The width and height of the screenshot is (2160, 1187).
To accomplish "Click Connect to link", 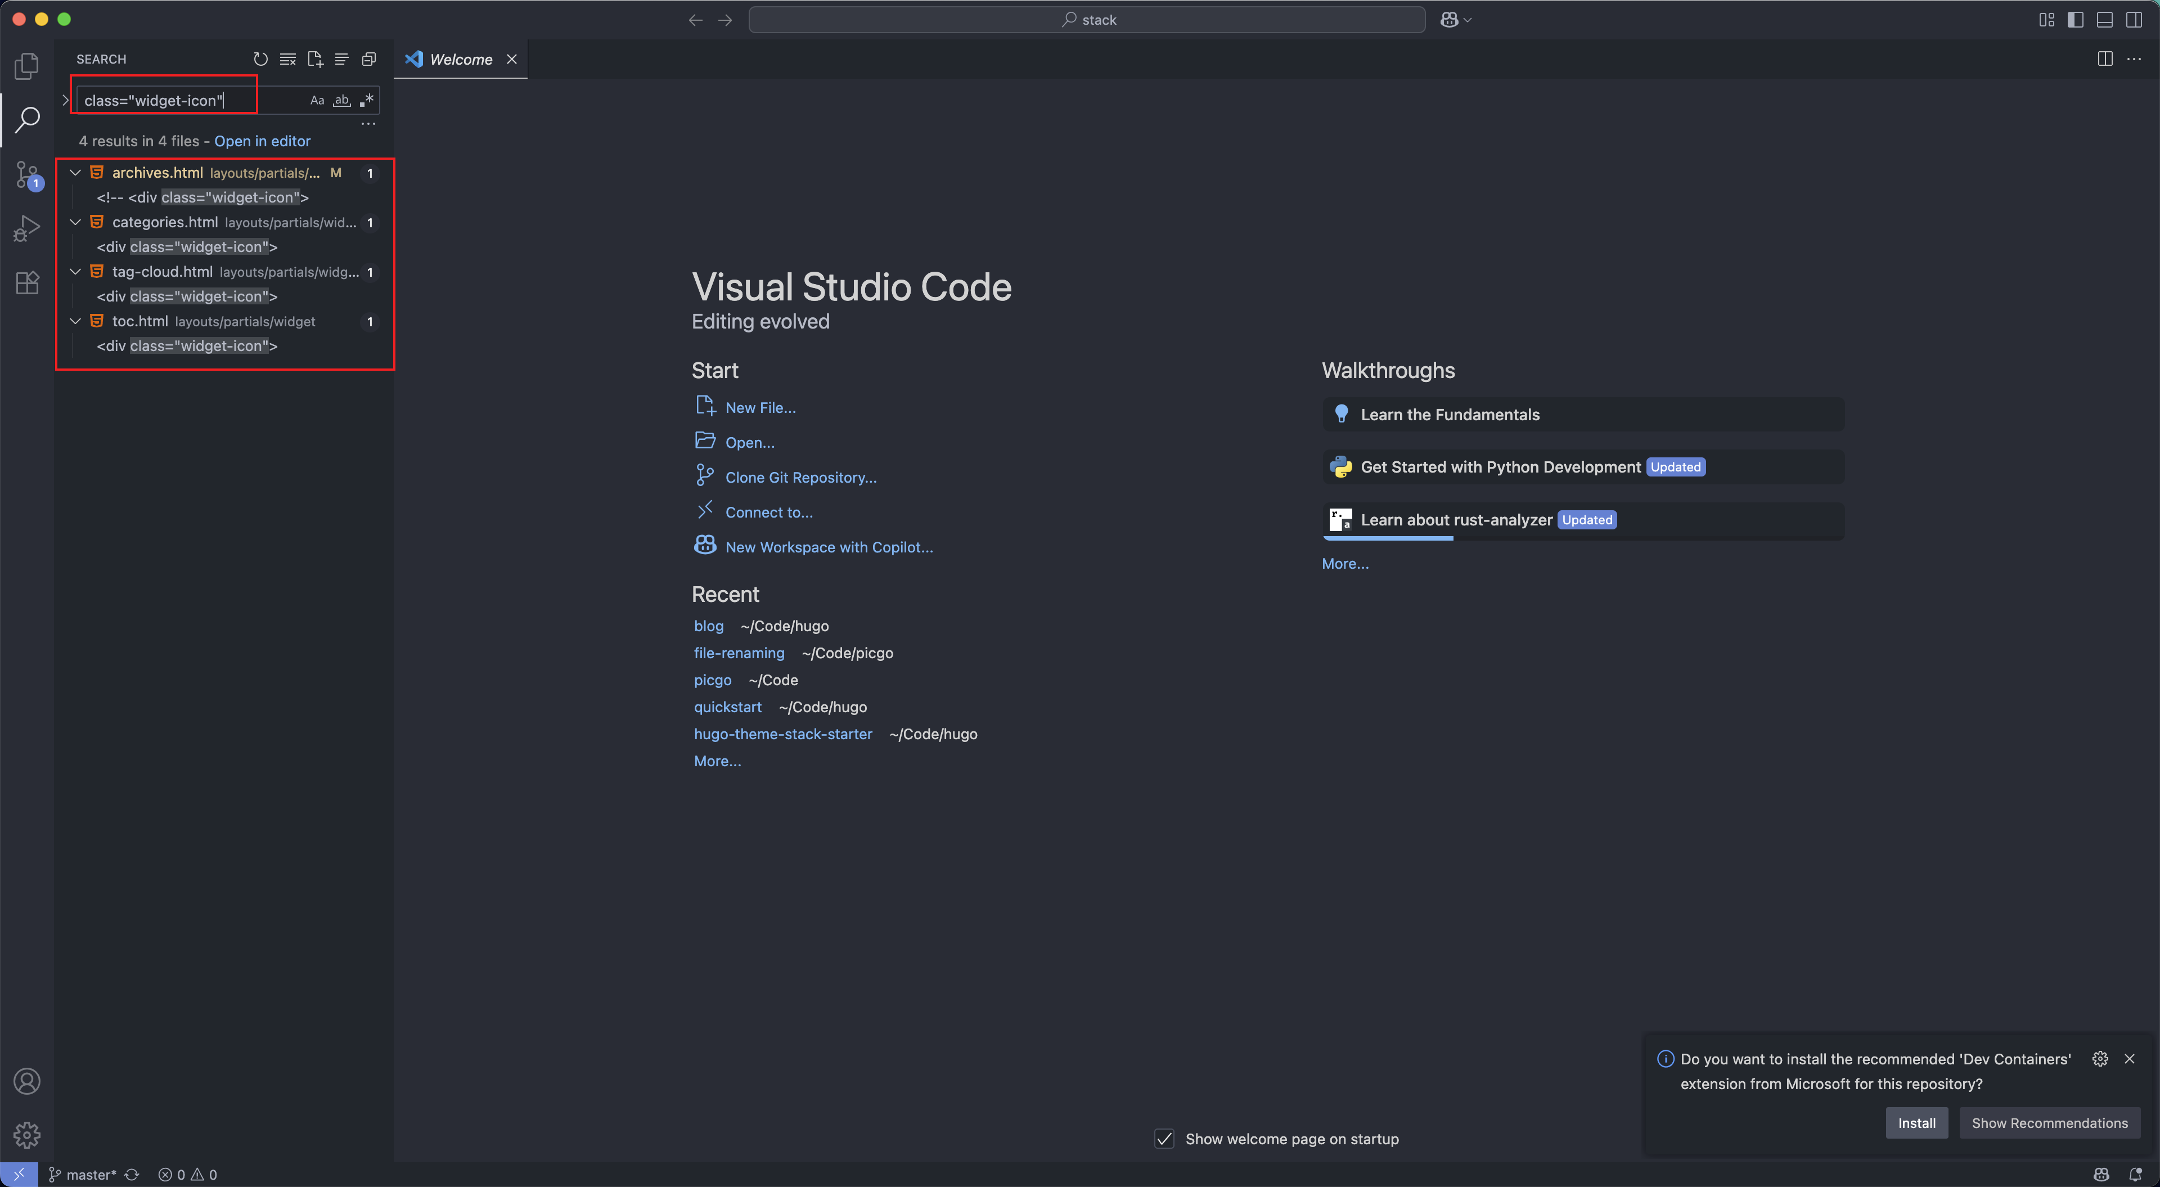I will (x=768, y=512).
